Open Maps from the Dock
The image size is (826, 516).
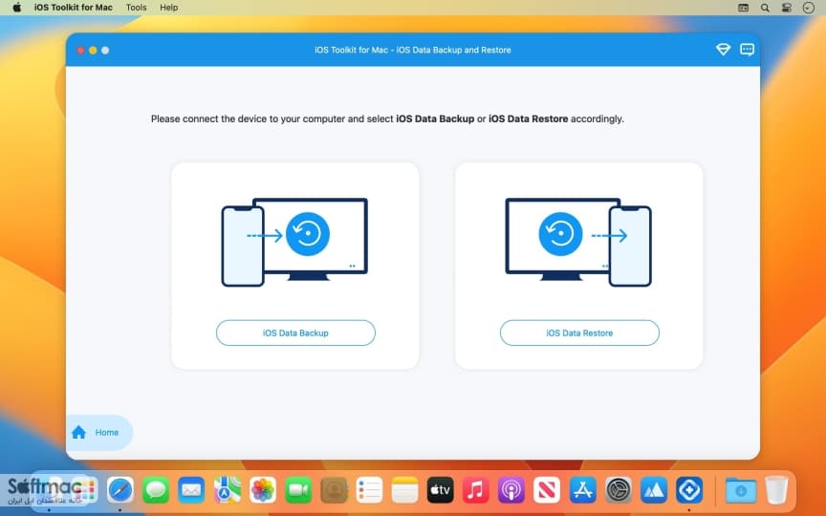tap(227, 490)
